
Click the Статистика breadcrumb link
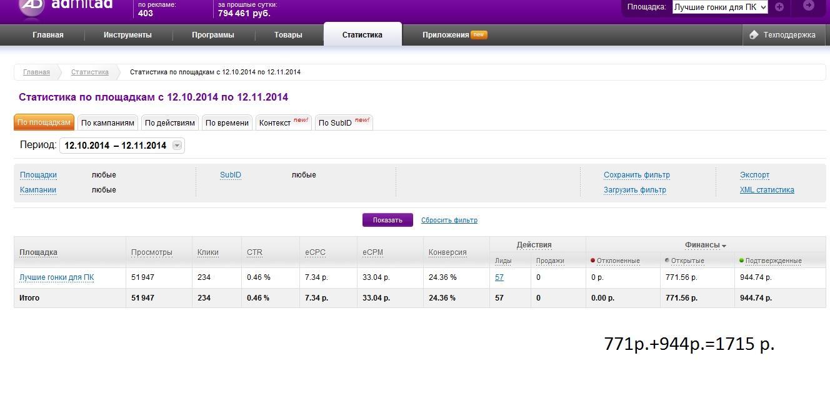tap(90, 72)
